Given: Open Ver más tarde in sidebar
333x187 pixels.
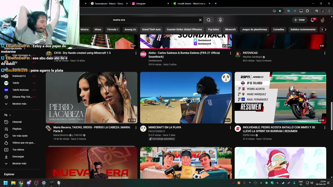Looking at the screenshot, I should [20, 136].
